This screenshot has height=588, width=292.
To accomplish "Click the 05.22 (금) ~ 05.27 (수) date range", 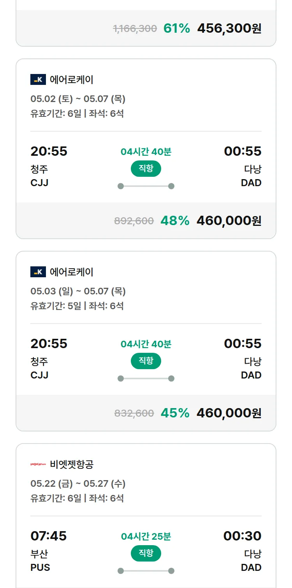I will pos(78,484).
